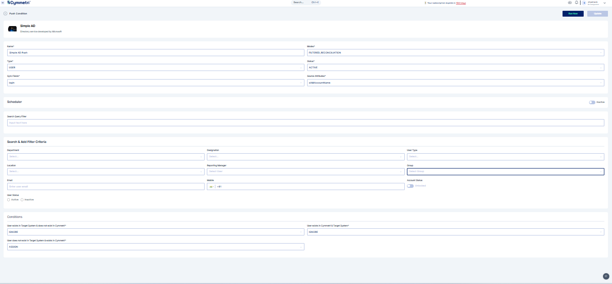Screen dimensions: 612x284
Task: Expand the Modes dropdown
Action: pos(455,53)
